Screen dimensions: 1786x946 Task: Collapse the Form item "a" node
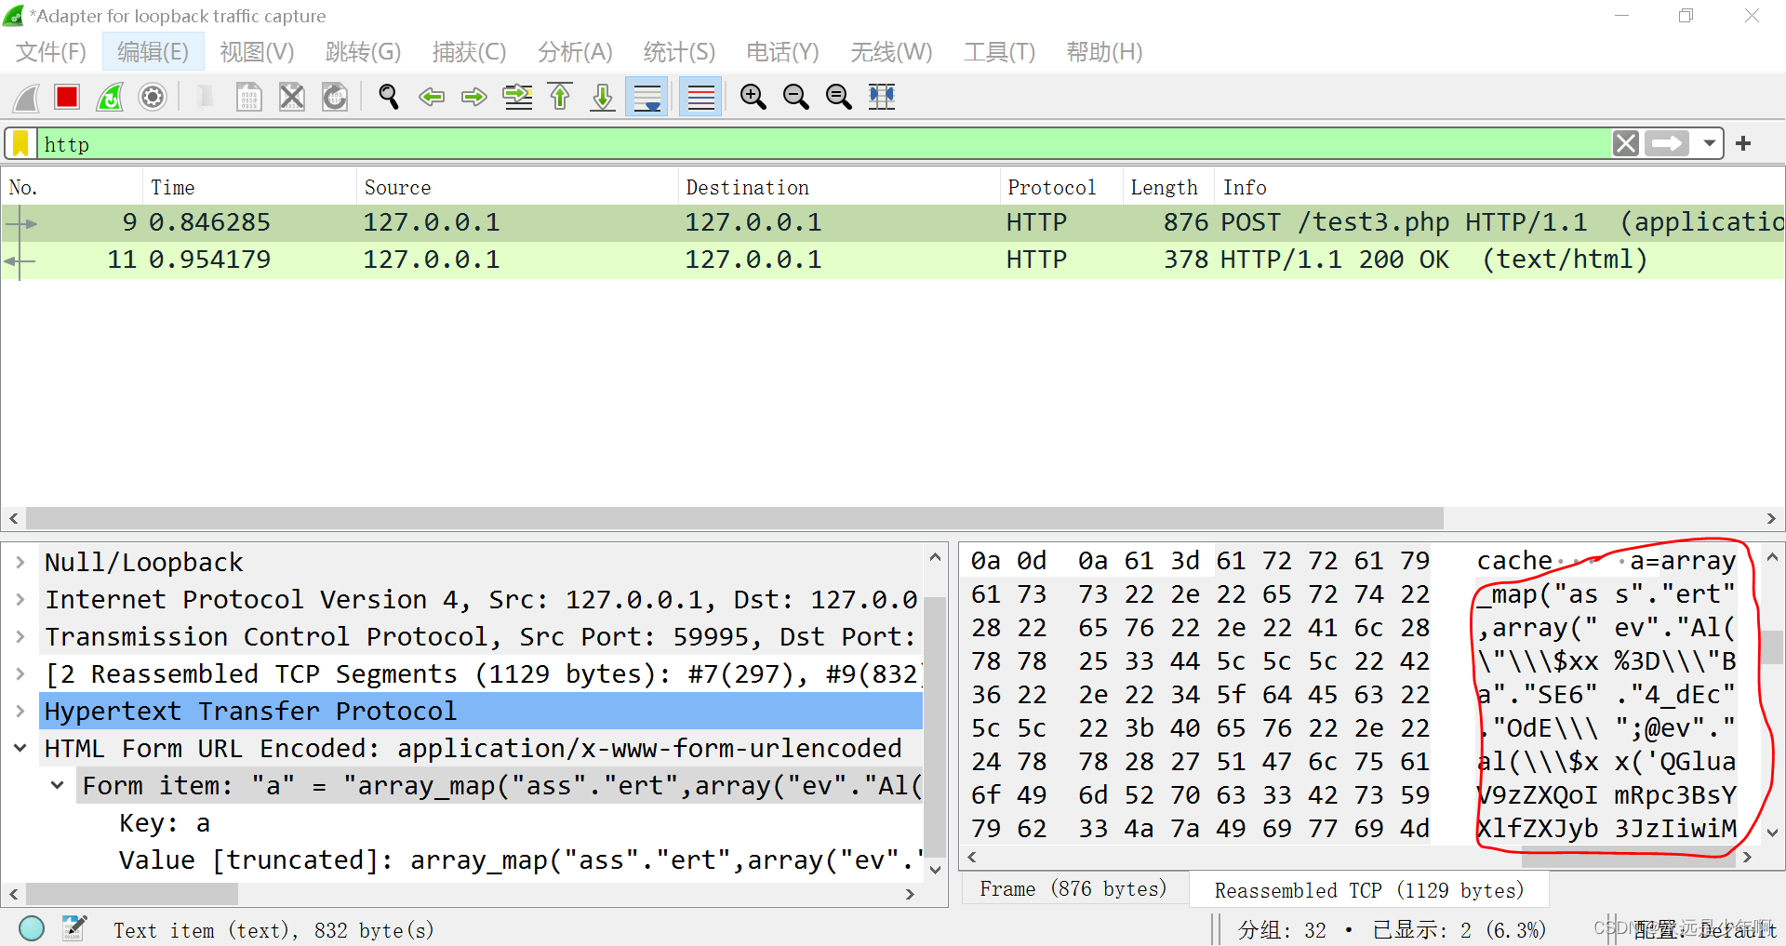[57, 786]
